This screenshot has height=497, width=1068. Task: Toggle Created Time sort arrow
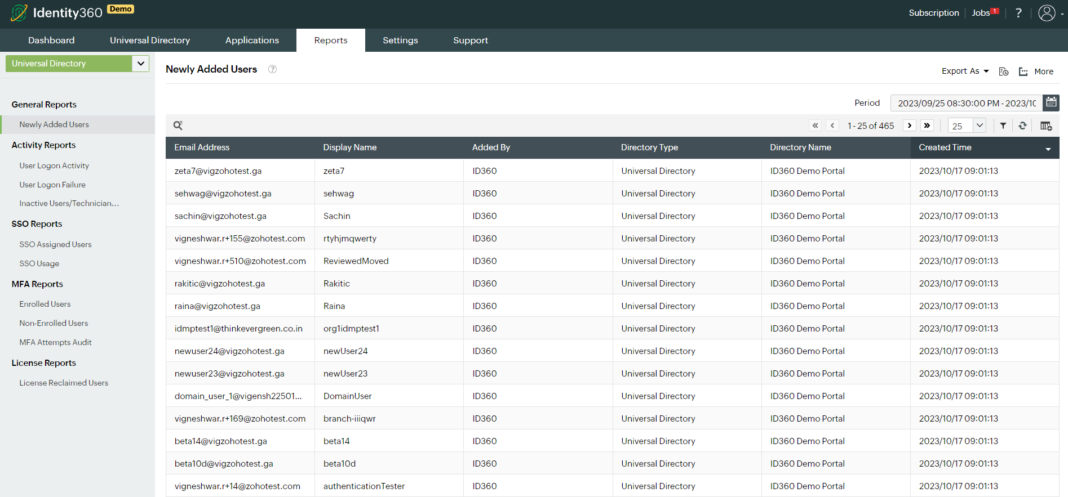(x=1048, y=149)
